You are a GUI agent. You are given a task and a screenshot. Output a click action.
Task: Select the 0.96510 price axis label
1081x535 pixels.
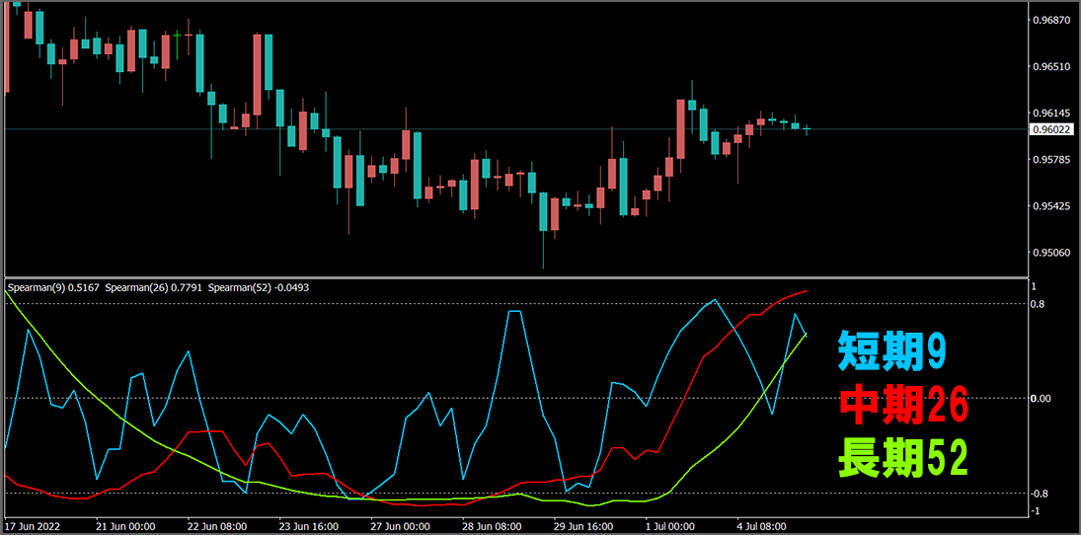[1050, 67]
